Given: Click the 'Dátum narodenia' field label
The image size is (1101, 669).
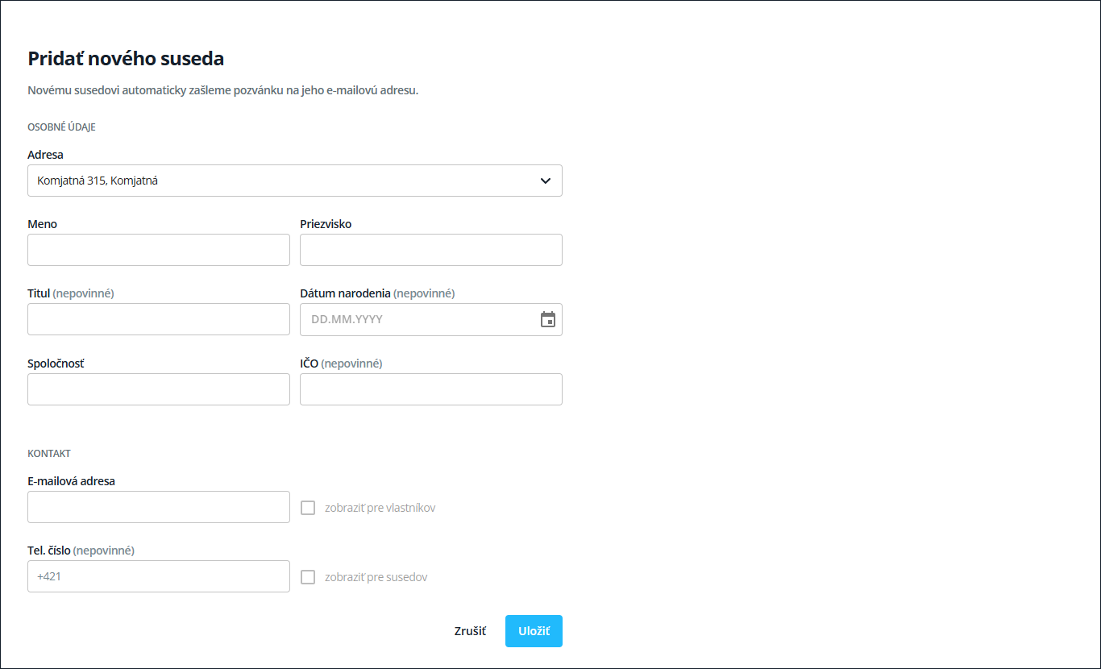Looking at the screenshot, I should point(345,293).
